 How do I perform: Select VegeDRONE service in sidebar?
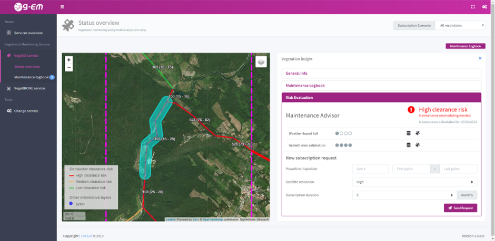coord(29,88)
